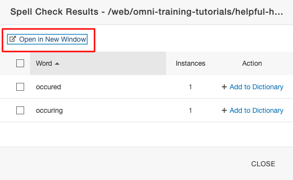
Task: Click the external-link icon beside Open in New Window
Action: point(13,39)
